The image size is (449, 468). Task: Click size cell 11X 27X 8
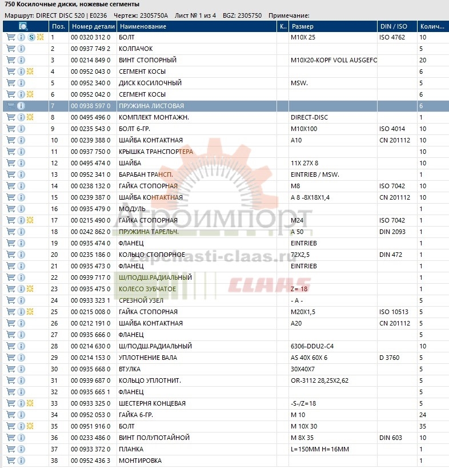click(304, 163)
